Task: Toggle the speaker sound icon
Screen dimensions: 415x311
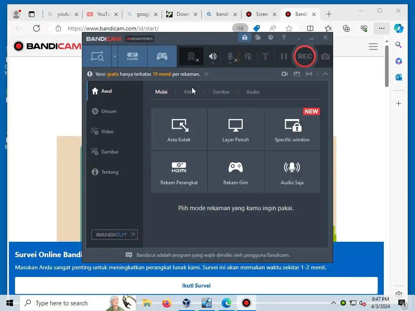Action: click(212, 57)
